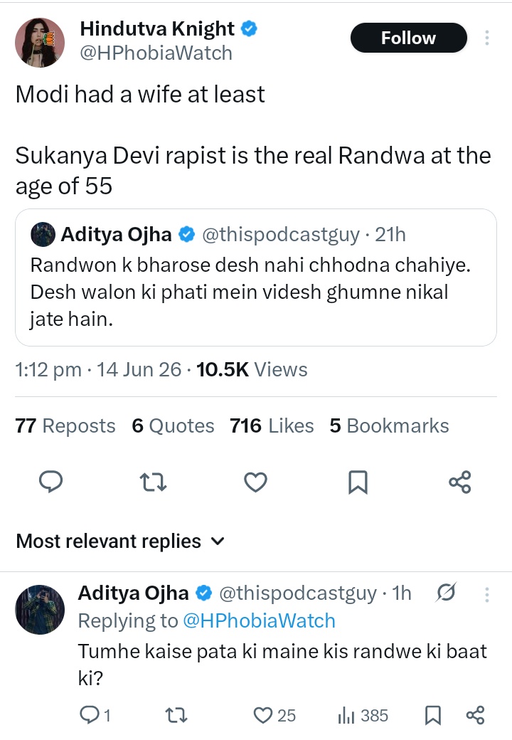The height and width of the screenshot is (740, 512).
Task: Open more options for main post
Action: click(x=486, y=38)
